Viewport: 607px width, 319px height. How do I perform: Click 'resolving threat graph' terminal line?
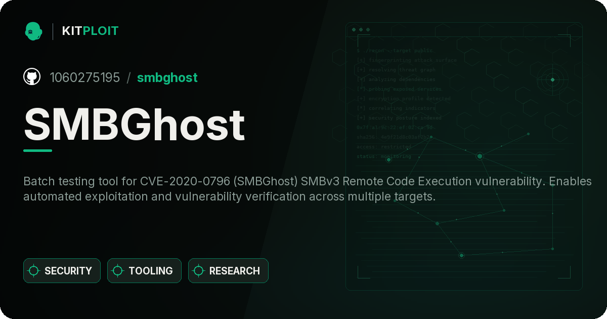[396, 70]
